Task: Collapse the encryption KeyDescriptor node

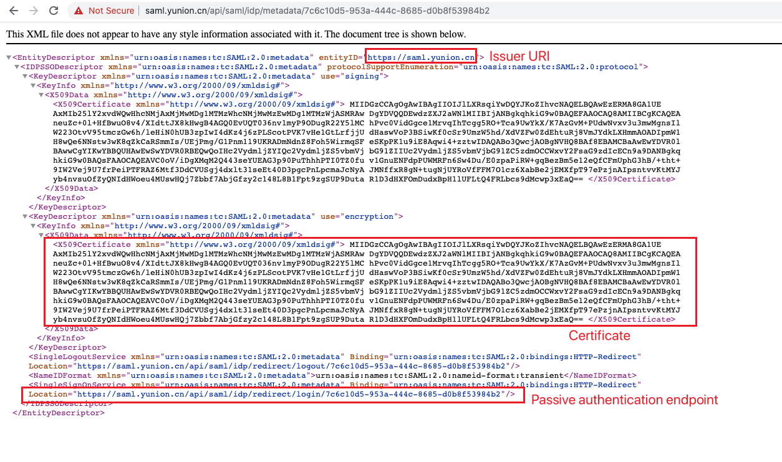Action: pyautogui.click(x=25, y=216)
